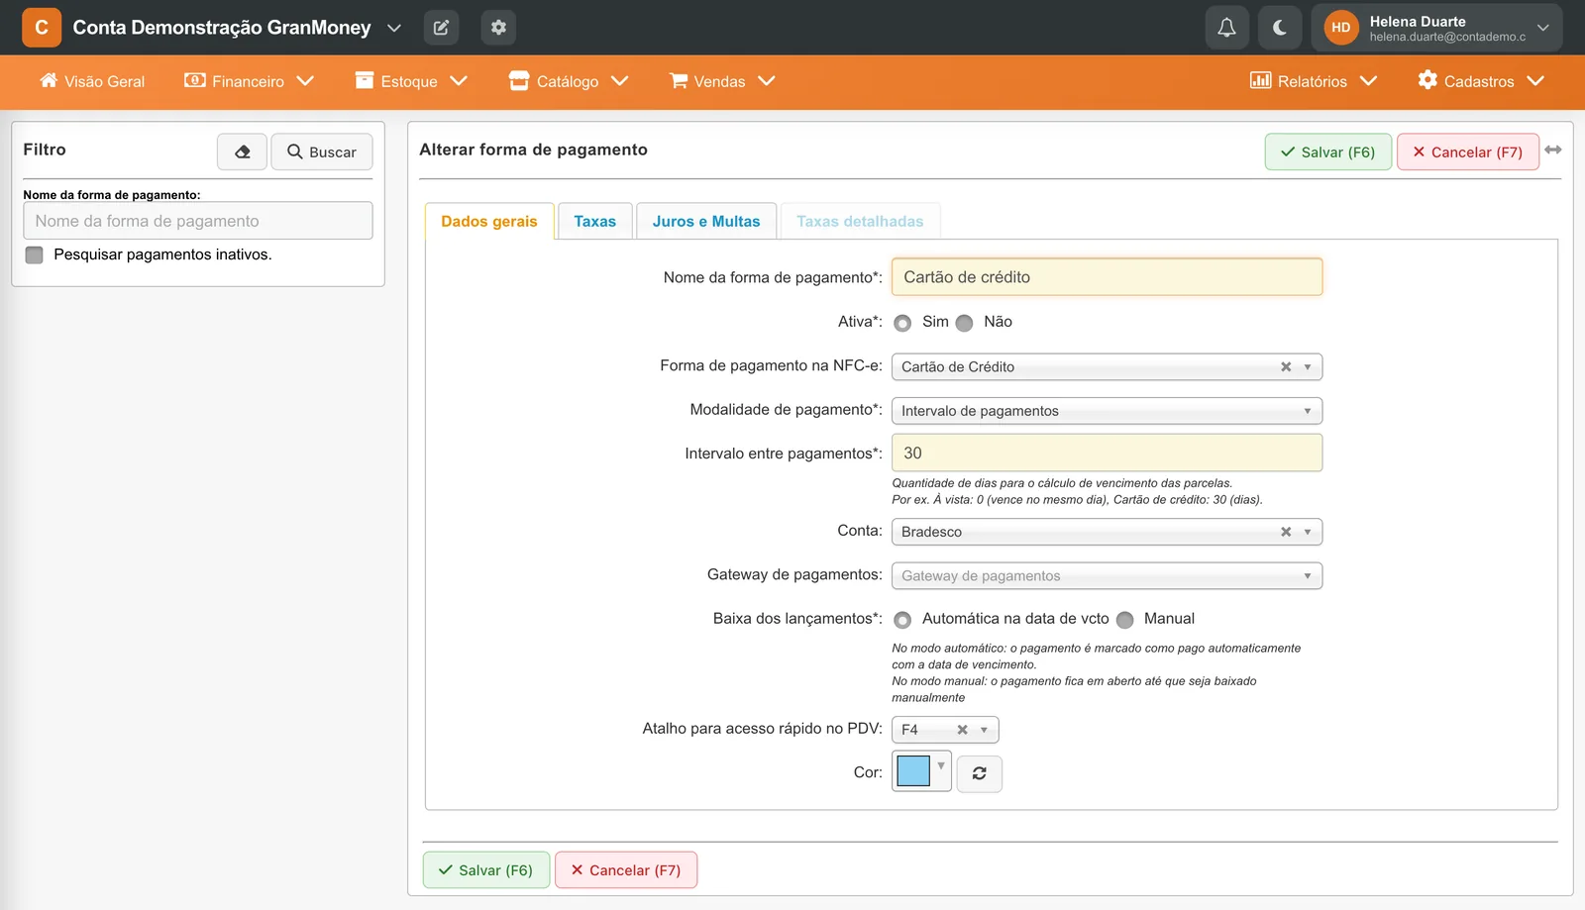Switch to the Taxas tab

pyautogui.click(x=595, y=222)
